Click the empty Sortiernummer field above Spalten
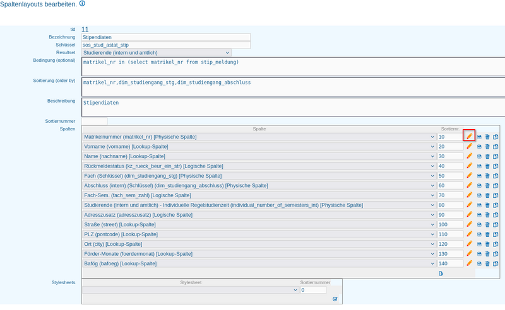The image size is (505, 310). pos(94,121)
